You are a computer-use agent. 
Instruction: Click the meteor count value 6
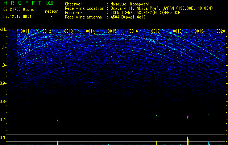51,17
